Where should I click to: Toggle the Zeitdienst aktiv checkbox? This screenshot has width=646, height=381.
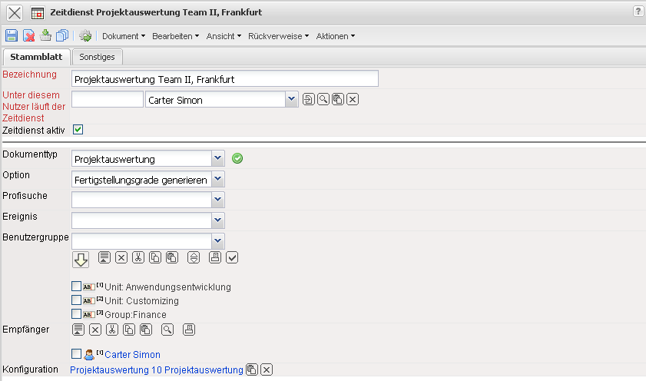78,130
